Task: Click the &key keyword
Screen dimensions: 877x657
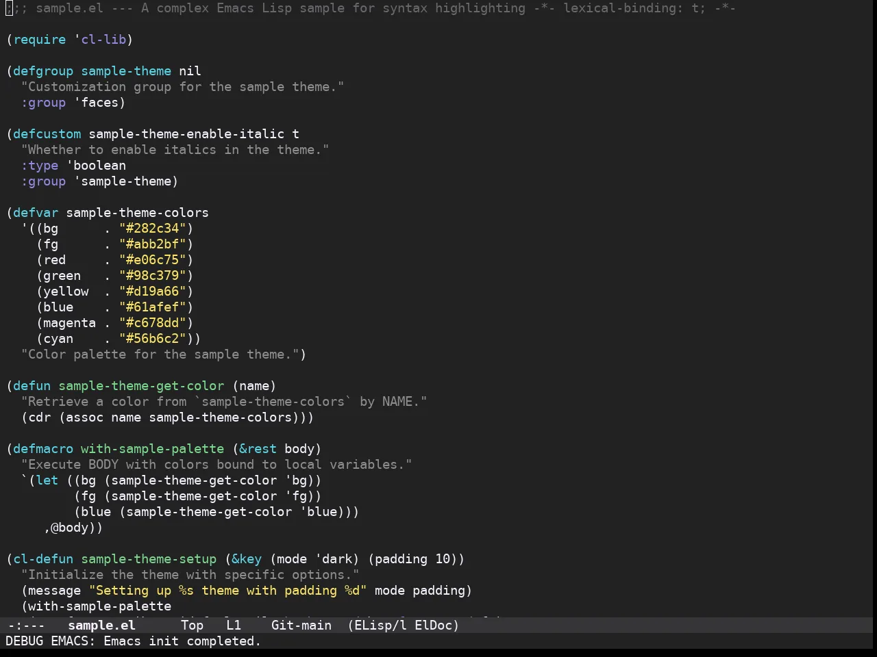Action: [247, 559]
